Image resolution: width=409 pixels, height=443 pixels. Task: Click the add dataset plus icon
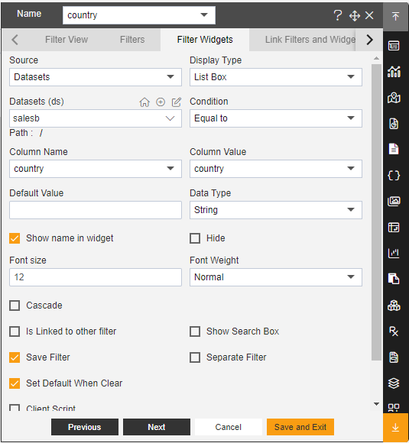pos(161,102)
